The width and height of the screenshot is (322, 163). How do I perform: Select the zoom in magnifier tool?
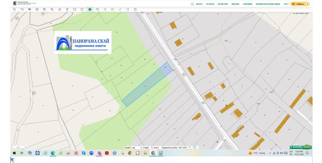pos(44,8)
